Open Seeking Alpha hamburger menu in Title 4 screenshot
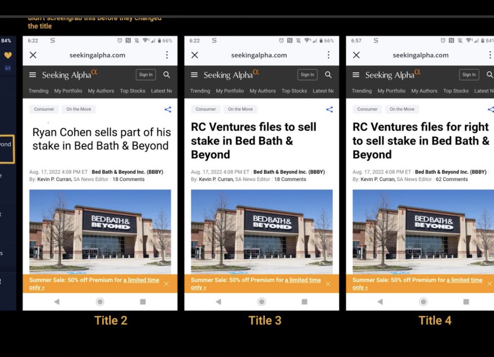The image size is (494, 357). pyautogui.click(x=357, y=75)
